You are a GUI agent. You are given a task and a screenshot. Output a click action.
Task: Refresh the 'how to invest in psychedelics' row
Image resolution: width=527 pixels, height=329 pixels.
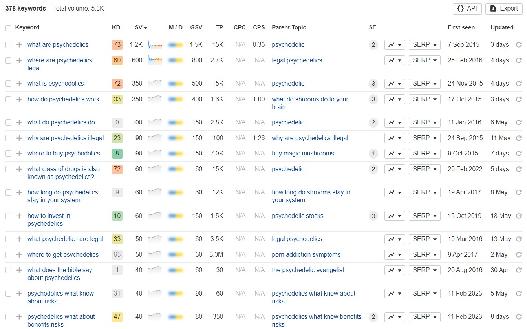(x=518, y=216)
